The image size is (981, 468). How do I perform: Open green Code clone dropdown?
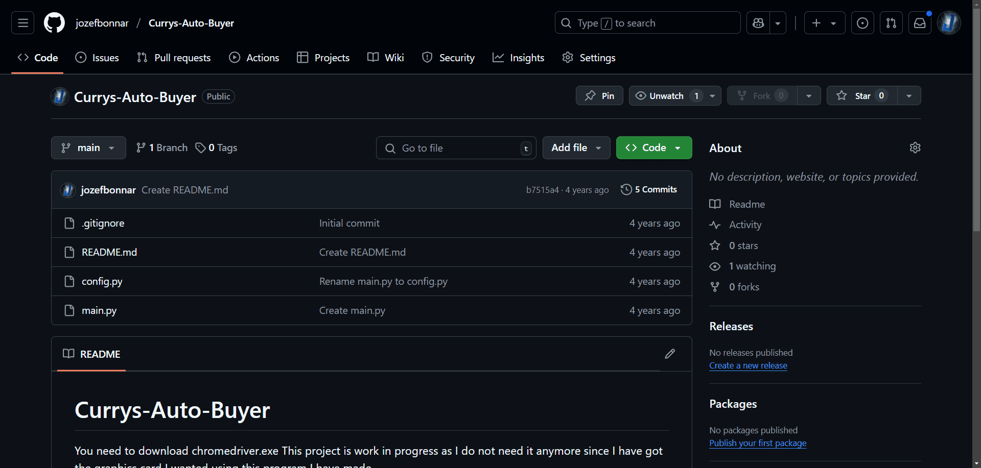(654, 147)
